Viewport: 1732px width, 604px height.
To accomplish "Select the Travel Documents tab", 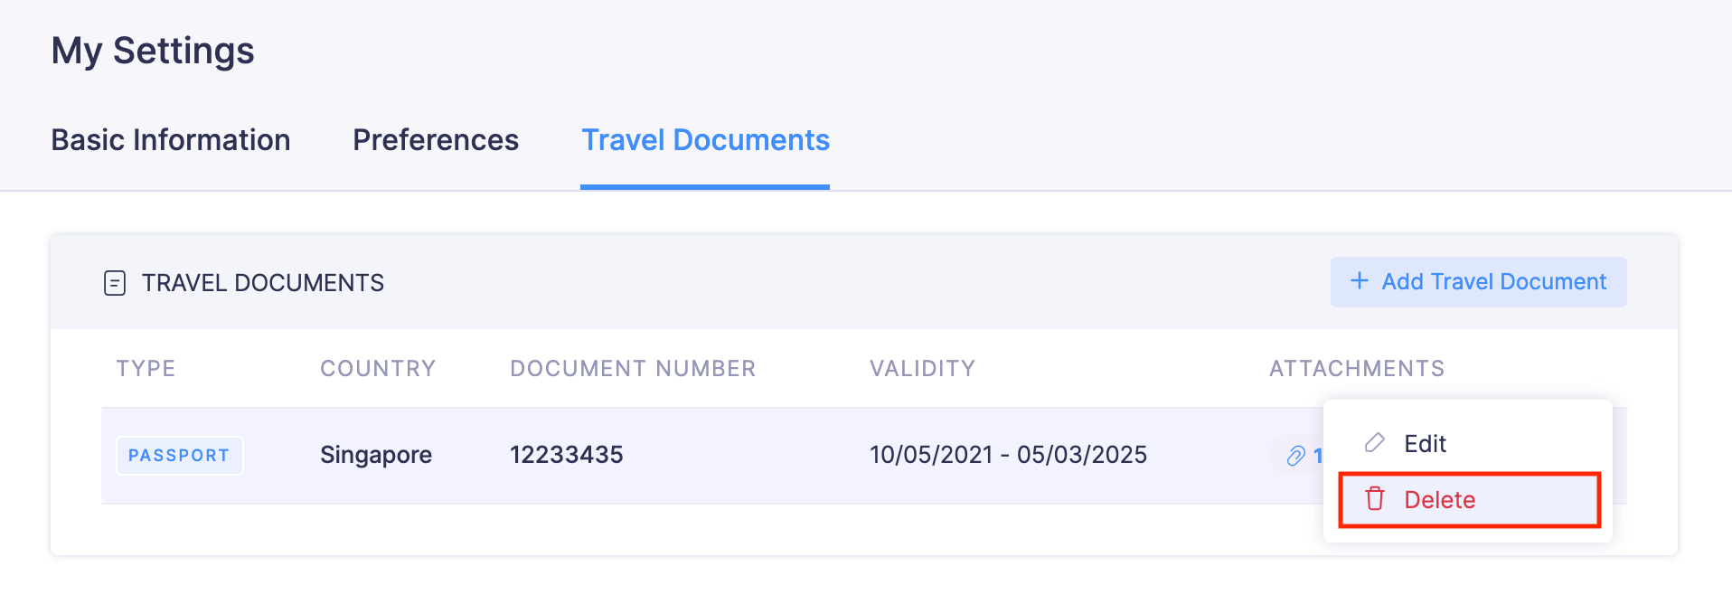I will 705,140.
